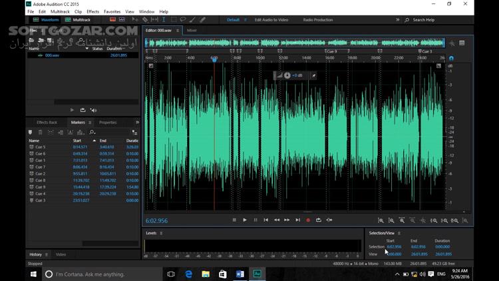The width and height of the screenshot is (499, 281).
Task: Open the Multitrack menu
Action: tap(60, 11)
